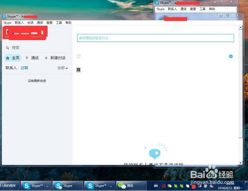Click the refresh icon below the mood box
The height and width of the screenshot is (191, 248).
pyautogui.click(x=79, y=56)
